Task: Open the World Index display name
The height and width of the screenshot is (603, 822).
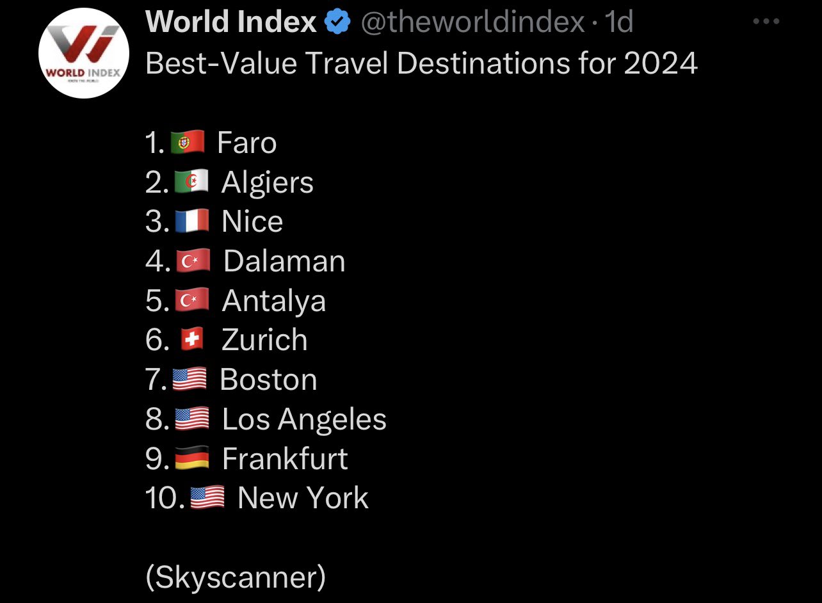Action: point(231,23)
